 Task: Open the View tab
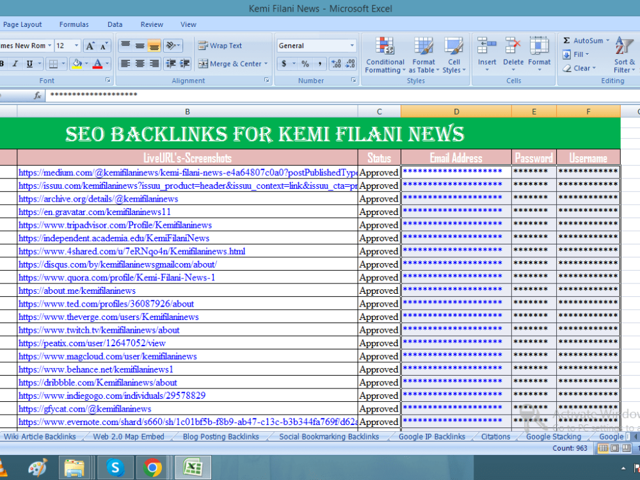pyautogui.click(x=189, y=24)
